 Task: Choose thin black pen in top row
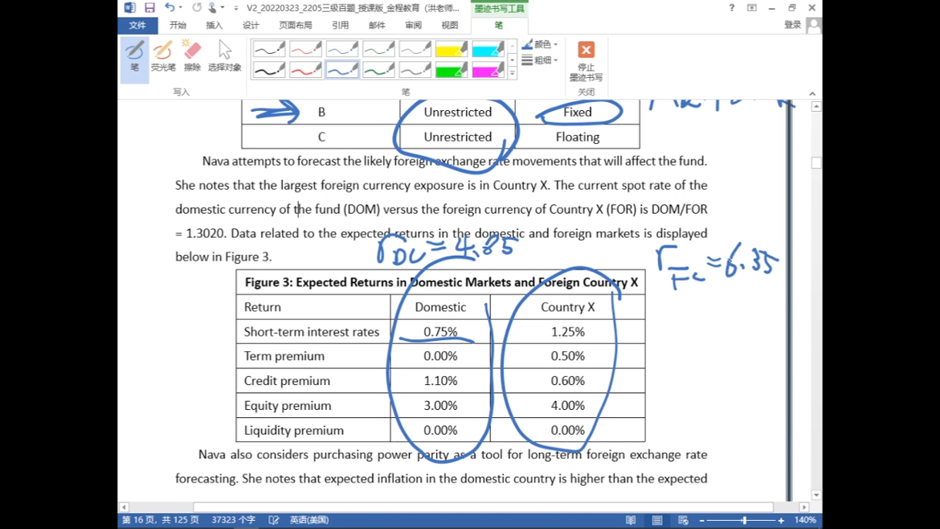tap(269, 48)
